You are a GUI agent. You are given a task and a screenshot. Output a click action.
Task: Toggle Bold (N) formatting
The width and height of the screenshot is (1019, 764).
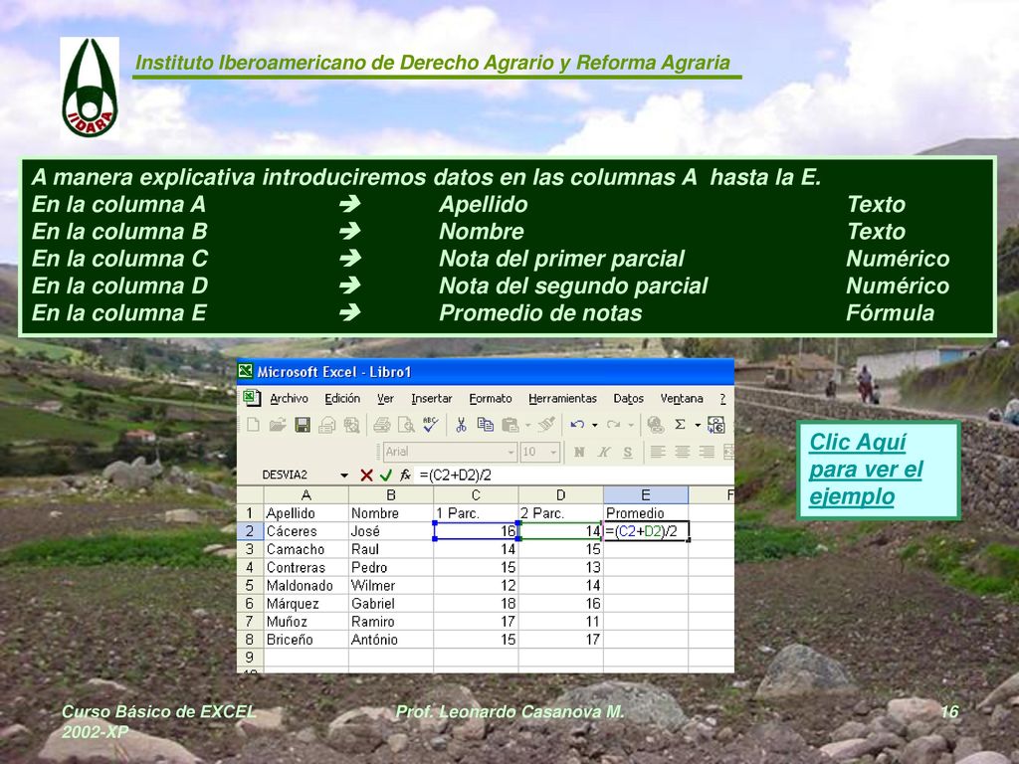[x=578, y=452]
